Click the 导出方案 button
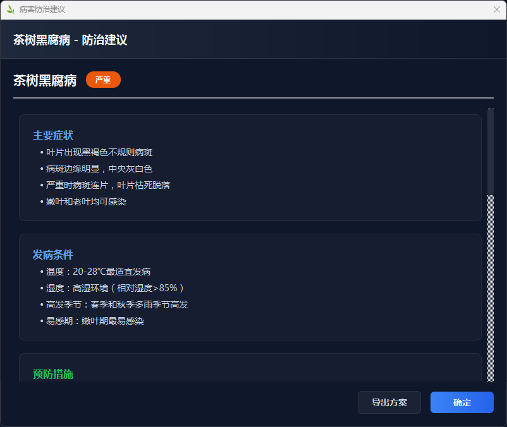 click(x=389, y=402)
